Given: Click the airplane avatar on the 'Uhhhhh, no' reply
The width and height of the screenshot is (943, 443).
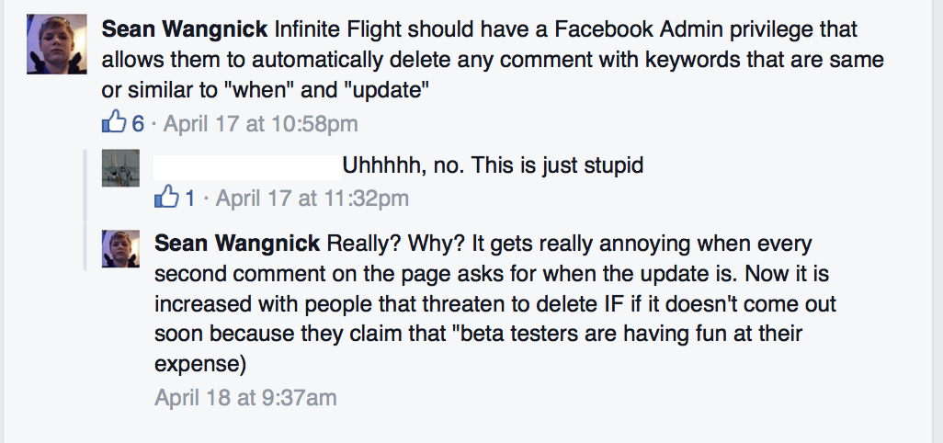Looking at the screenshot, I should [120, 168].
